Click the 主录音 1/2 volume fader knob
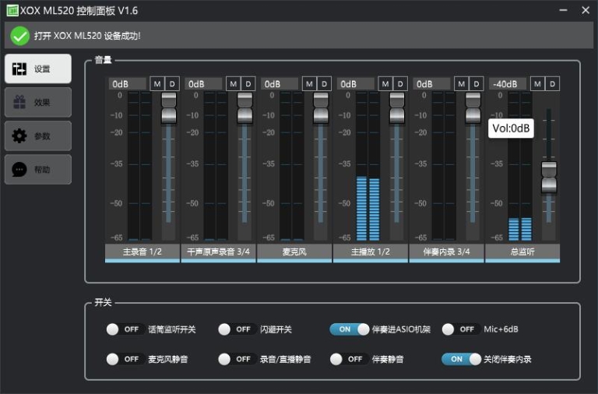 (x=169, y=107)
